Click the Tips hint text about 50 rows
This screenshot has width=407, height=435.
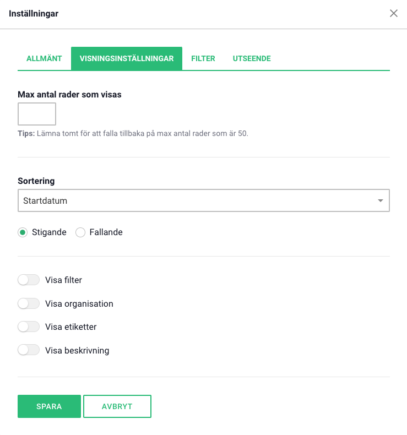click(x=133, y=133)
